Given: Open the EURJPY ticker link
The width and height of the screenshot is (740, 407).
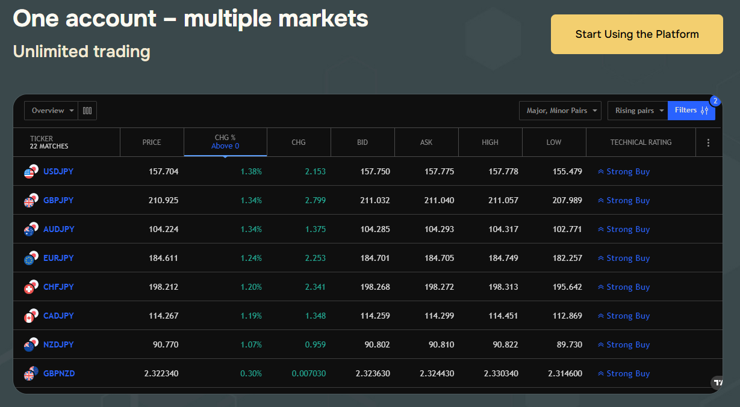Looking at the screenshot, I should pos(58,258).
